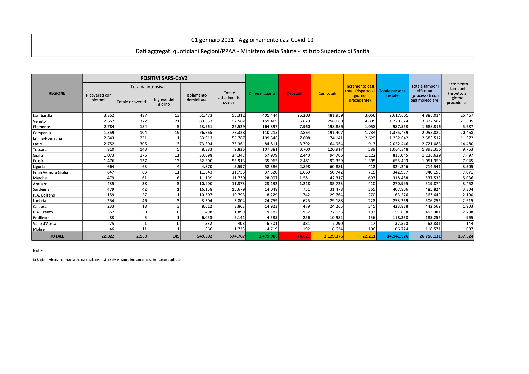Select the Molise region row label
The image size is (529, 374).
39,229
